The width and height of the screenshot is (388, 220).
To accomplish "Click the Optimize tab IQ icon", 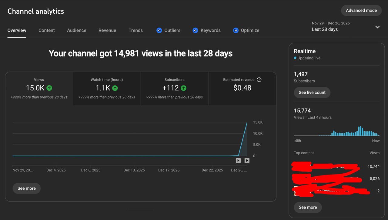I will pyautogui.click(x=236, y=30).
